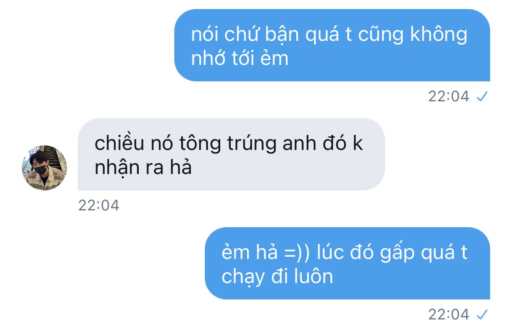Click the text 'nhớ tới ẻm'
The height and width of the screenshot is (329, 512).
pyautogui.click(x=240, y=58)
